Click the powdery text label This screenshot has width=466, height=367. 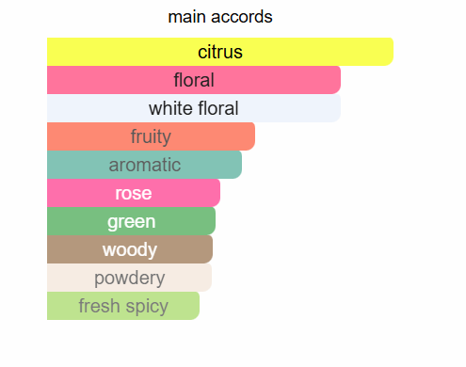coord(129,279)
